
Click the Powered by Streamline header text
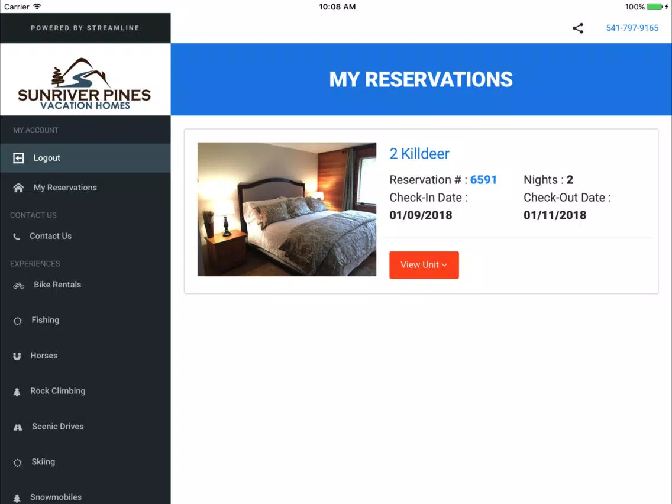click(85, 28)
